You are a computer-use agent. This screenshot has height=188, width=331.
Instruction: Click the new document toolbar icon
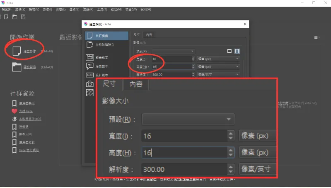tap(6, 17)
